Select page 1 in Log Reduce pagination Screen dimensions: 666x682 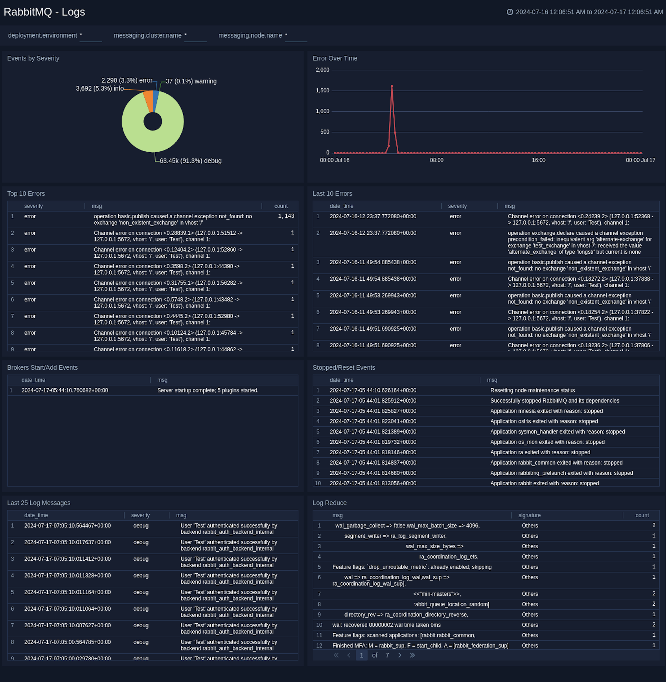pyautogui.click(x=362, y=655)
